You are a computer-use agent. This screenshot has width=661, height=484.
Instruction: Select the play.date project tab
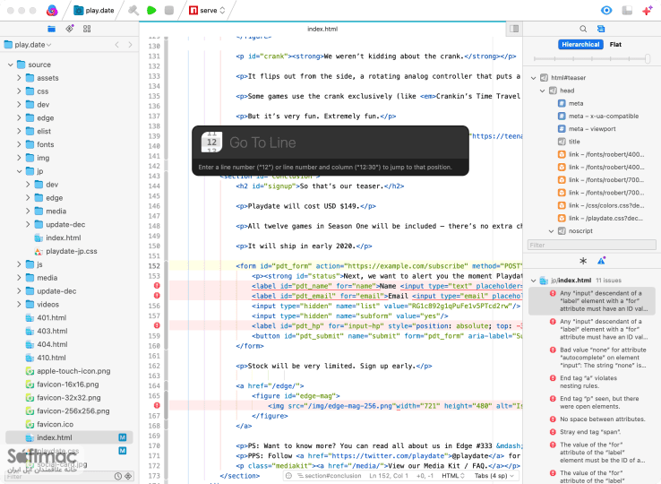click(94, 10)
